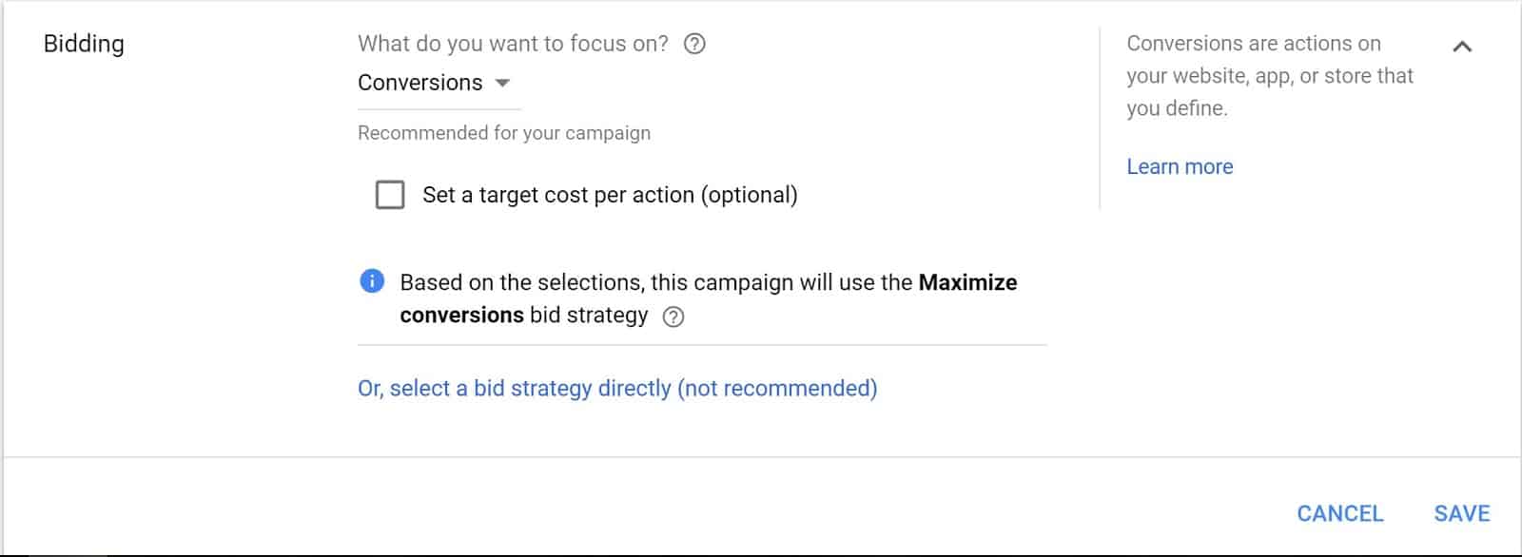Collapse the Bidding section with chevron
This screenshot has width=1522, height=557.
point(1462,46)
